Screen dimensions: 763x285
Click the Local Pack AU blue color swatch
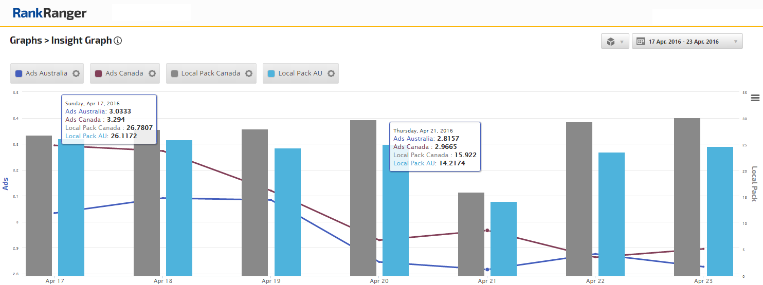click(x=271, y=73)
